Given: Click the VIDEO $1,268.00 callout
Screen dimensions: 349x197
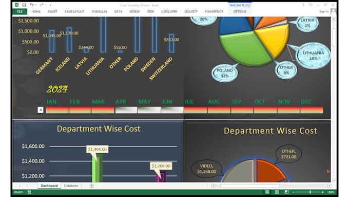Looking at the screenshot, I should click(206, 169).
